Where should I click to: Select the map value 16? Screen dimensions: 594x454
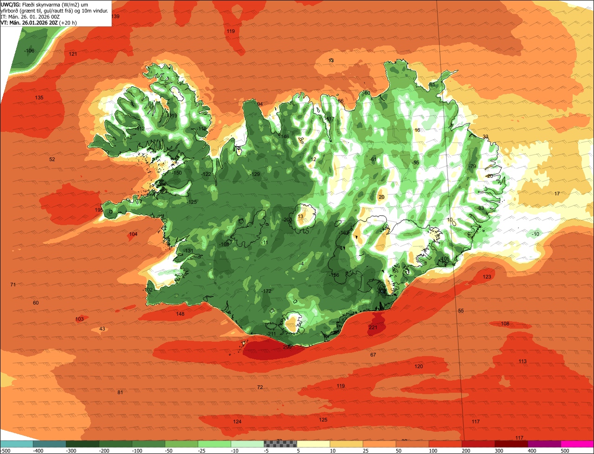(x=417, y=130)
